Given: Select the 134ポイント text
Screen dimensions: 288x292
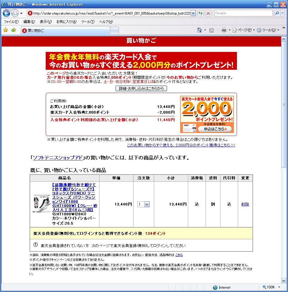Looking at the screenshot, I should (155, 234).
